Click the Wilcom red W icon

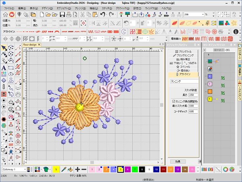click(x=12, y=14)
